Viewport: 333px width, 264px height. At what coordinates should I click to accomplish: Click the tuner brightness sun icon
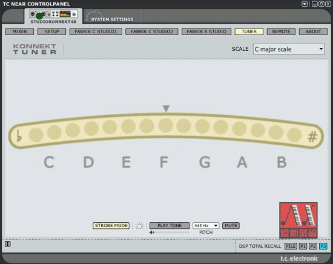pos(139,226)
